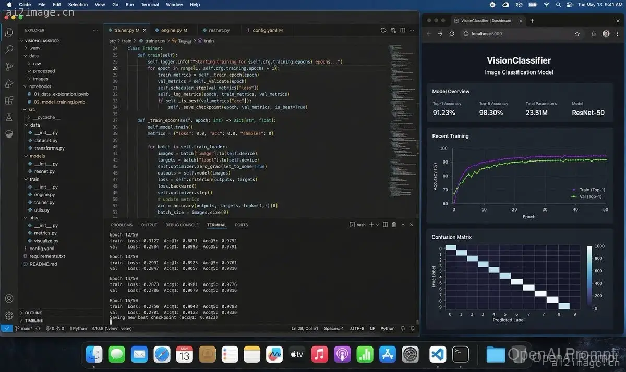Viewport: 626px width, 372px height.
Task: Open the Explorer view in activity bar
Action: [9, 33]
